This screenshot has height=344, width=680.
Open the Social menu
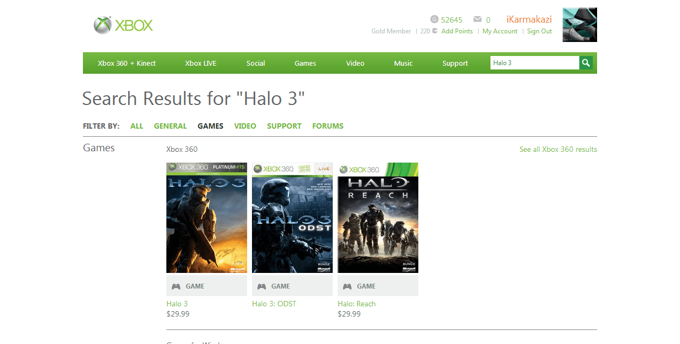click(x=256, y=63)
